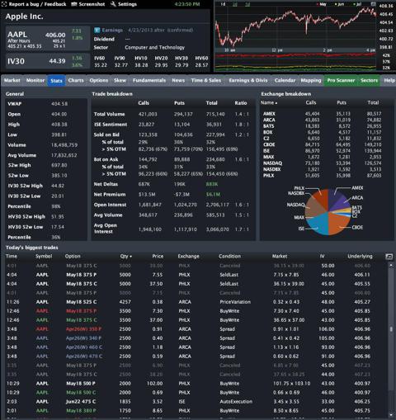
Task: Open the green Sectors tab
Action: tap(369, 80)
